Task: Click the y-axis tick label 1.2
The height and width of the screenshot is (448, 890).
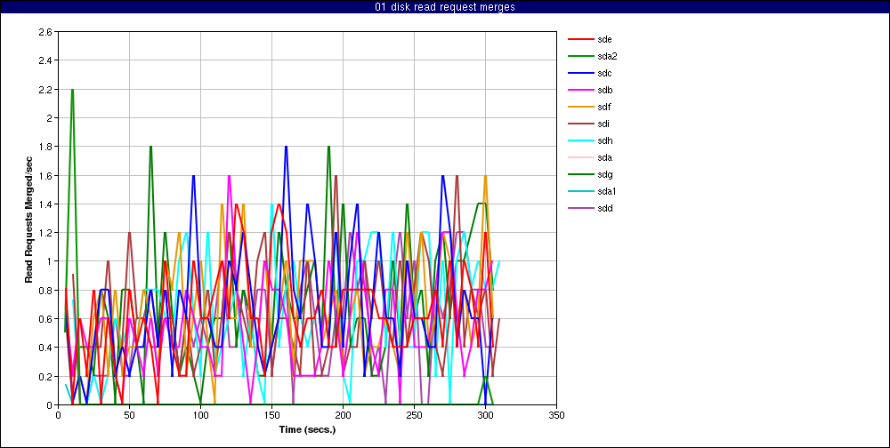Action: coord(46,233)
